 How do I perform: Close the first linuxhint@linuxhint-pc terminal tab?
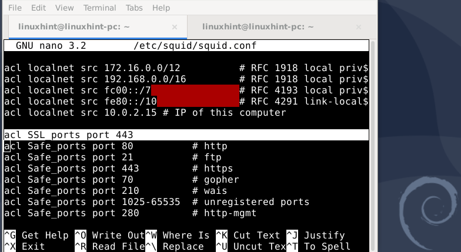pos(174,28)
